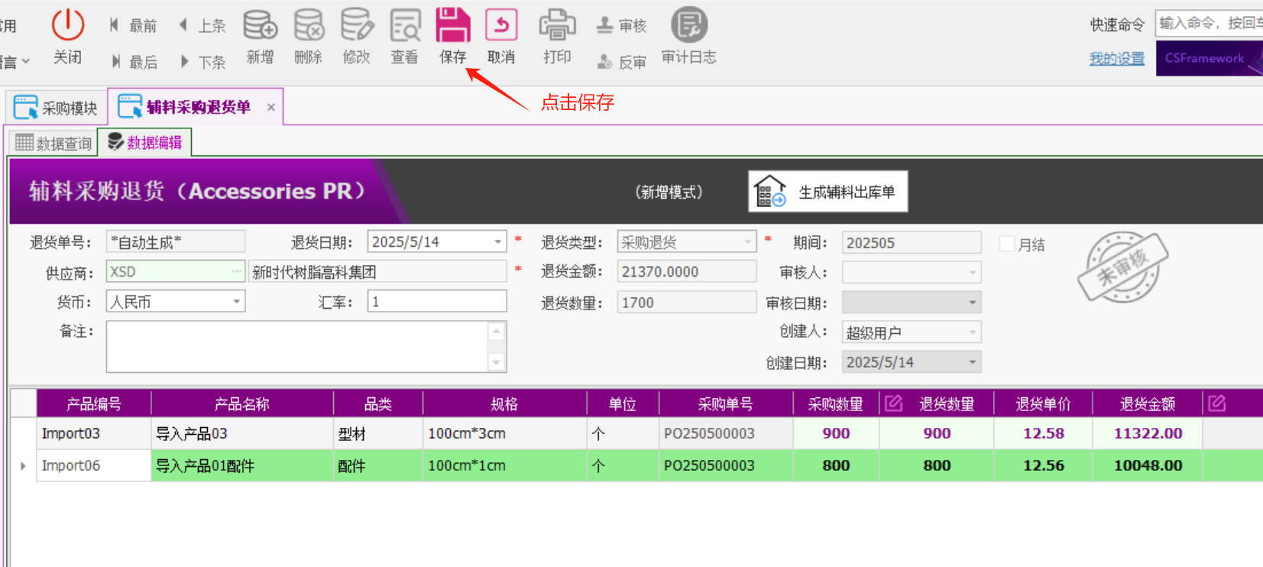Screen dimensions: 1263x567
Task: Toggle the 月结 checkbox
Action: click(1007, 244)
